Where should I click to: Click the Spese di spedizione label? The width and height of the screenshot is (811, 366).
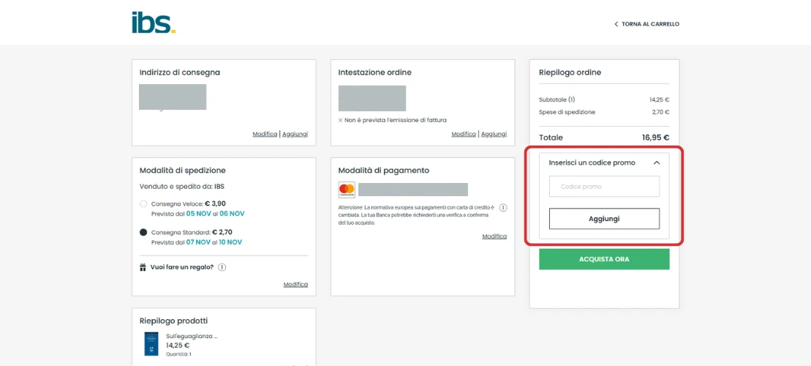click(x=567, y=112)
